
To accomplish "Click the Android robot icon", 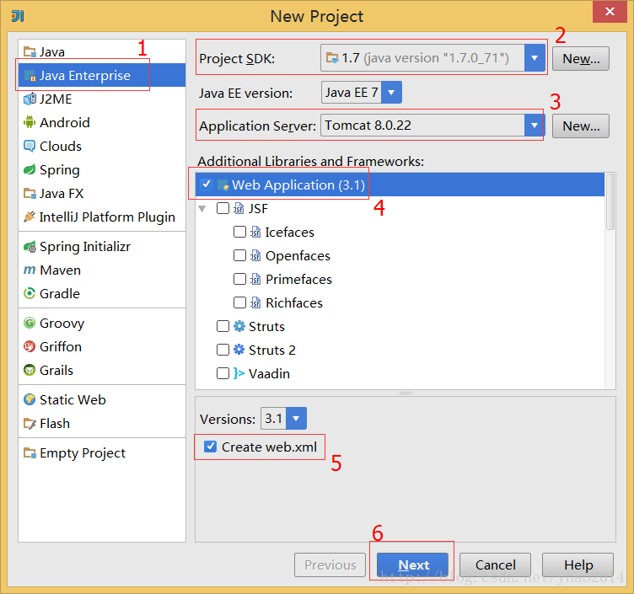I will click(x=30, y=122).
